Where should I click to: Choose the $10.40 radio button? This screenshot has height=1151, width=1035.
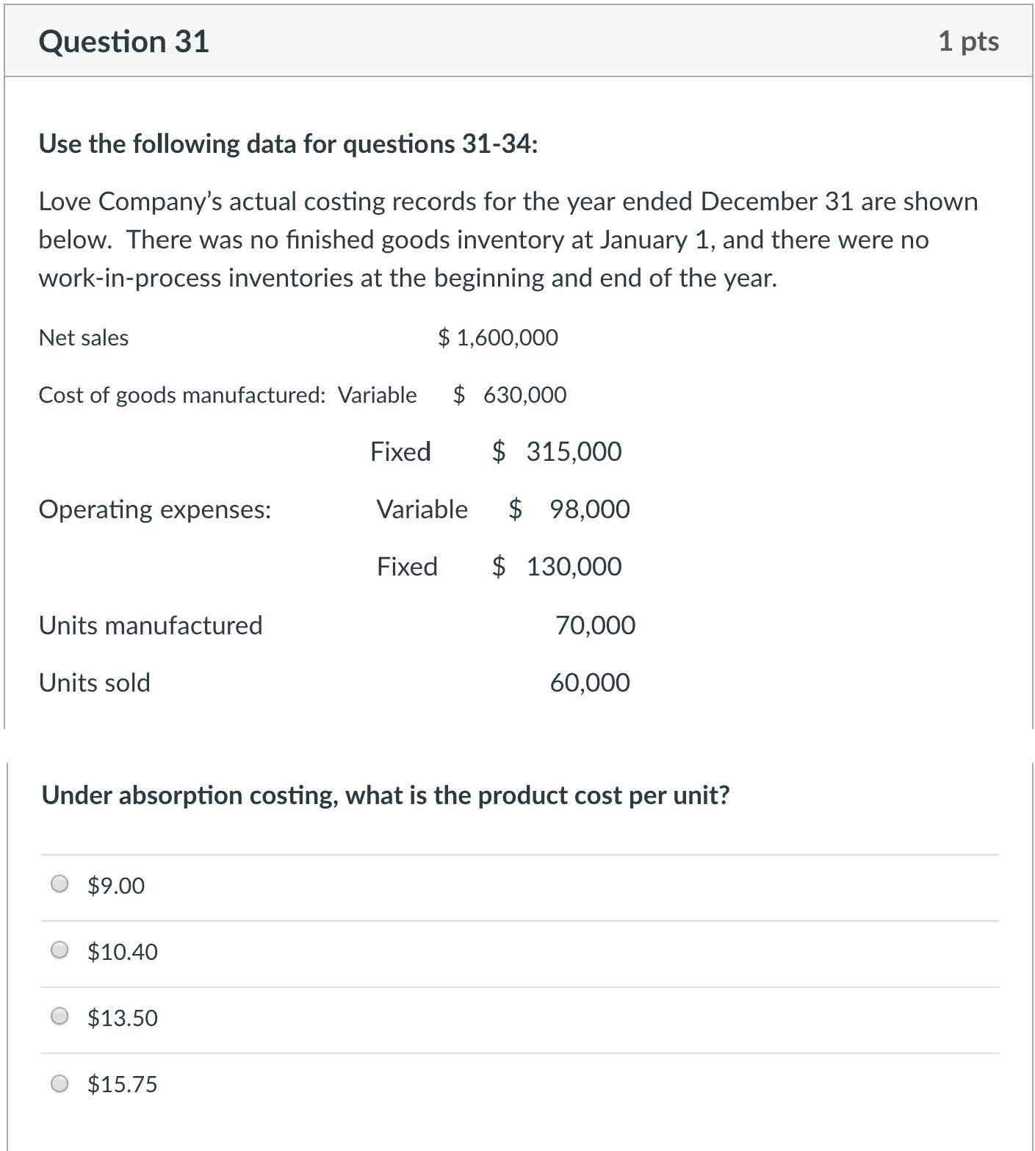(x=60, y=950)
